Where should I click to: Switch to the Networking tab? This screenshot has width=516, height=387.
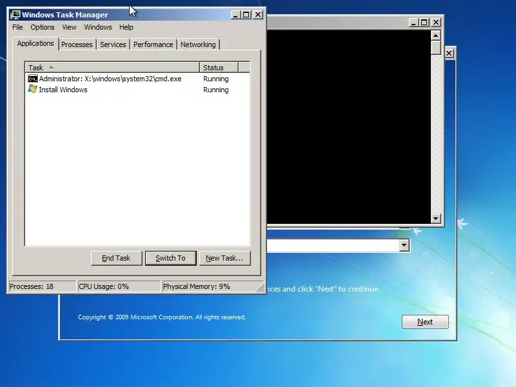coord(198,45)
